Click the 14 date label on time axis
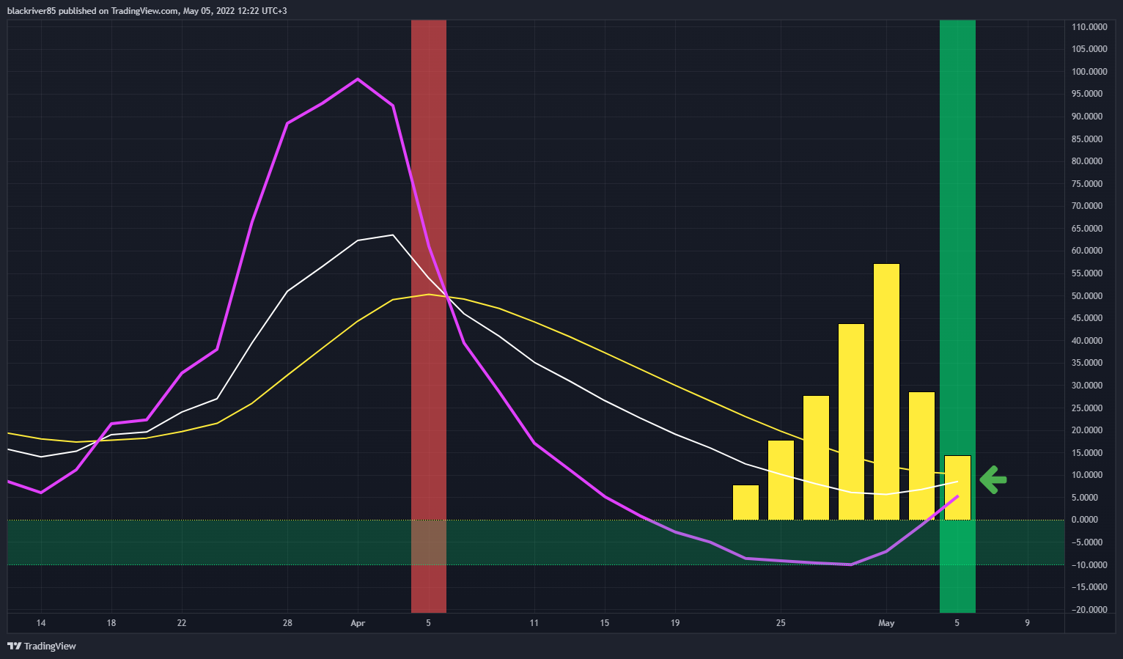1123x659 pixels. pyautogui.click(x=41, y=623)
